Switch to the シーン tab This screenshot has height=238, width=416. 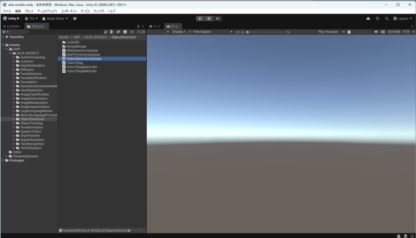coord(155,26)
